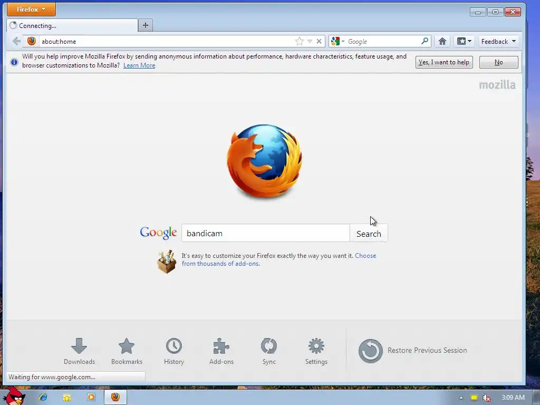Open History clock launcher icon
The height and width of the screenshot is (405, 540).
coord(174,351)
